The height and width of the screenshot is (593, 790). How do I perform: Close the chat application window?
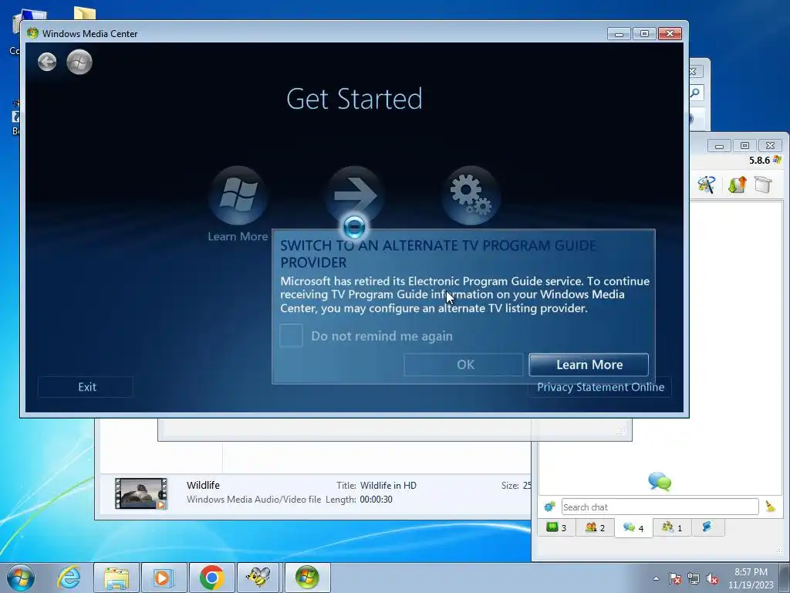coord(770,146)
